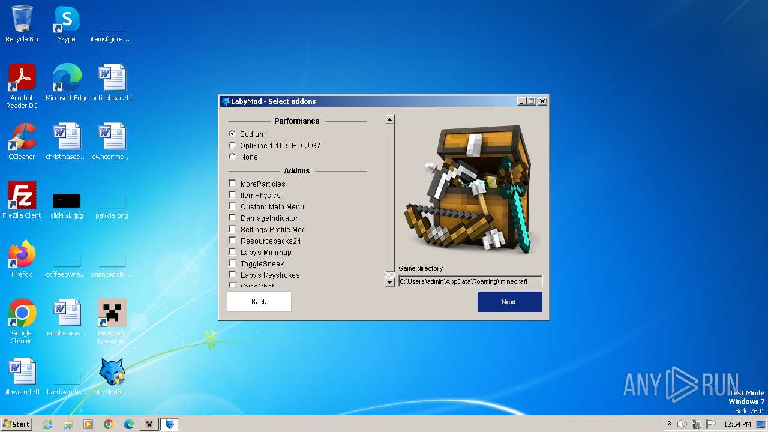Select the itemsfigure desktop file
Viewport: 768px width, 432px height.
(x=112, y=31)
